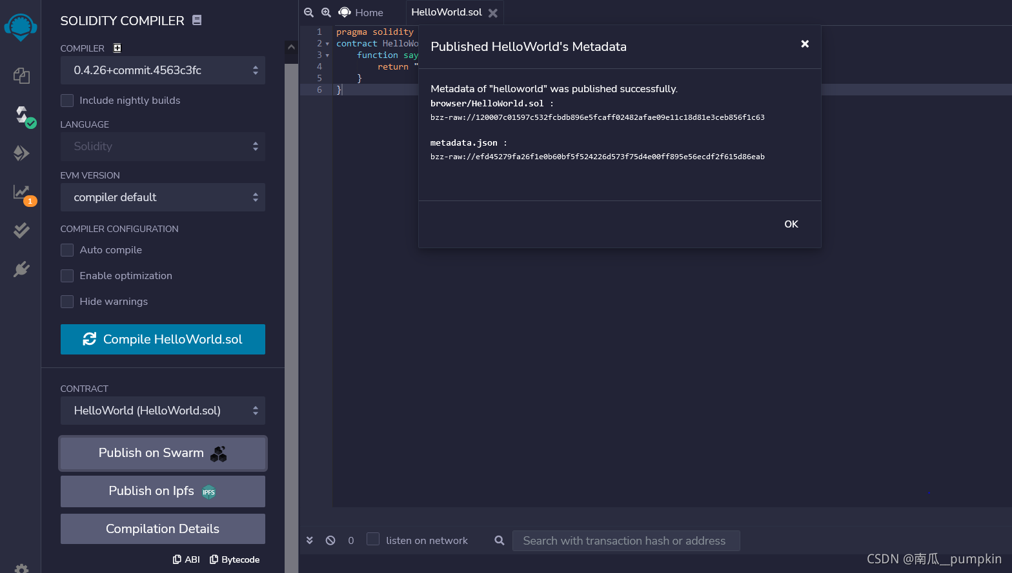Screen dimensions: 1012x573
Task: Focus the transaction hash search field
Action: (626, 541)
